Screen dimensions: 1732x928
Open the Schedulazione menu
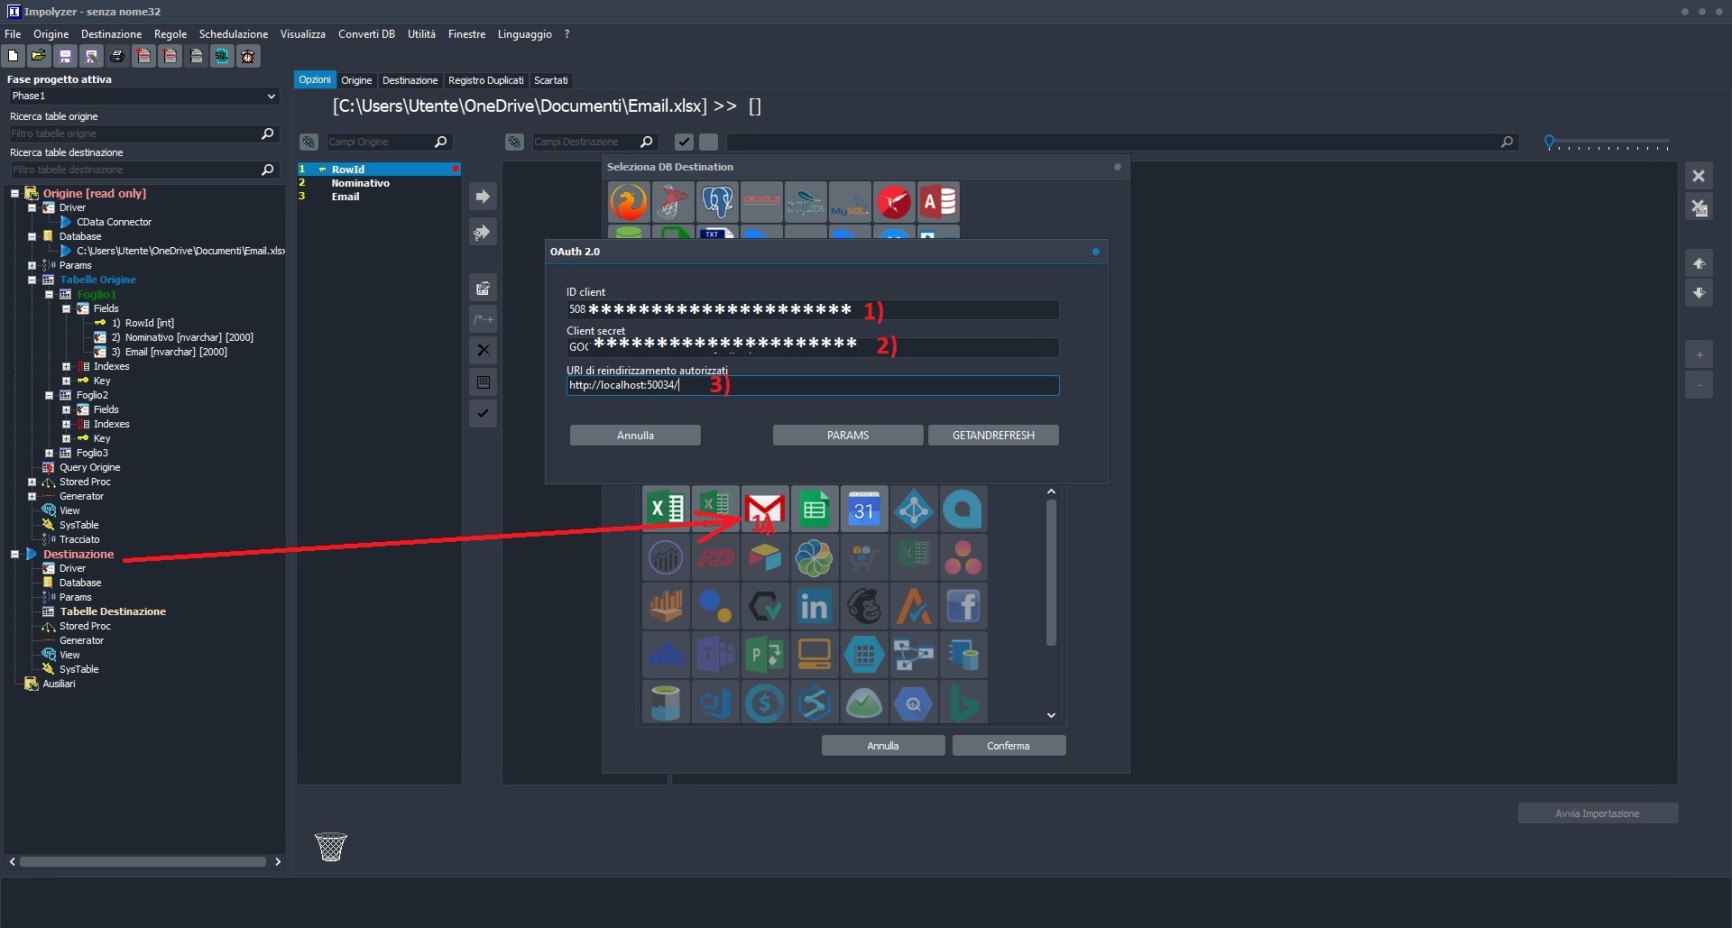[234, 34]
